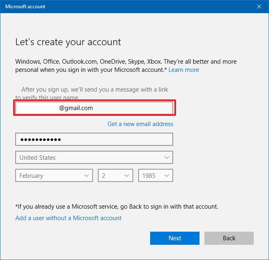Click Get a new email address
The image size is (269, 260).
tap(140, 124)
